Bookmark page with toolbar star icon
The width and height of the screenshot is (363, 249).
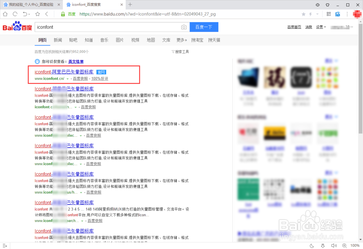click(x=37, y=14)
